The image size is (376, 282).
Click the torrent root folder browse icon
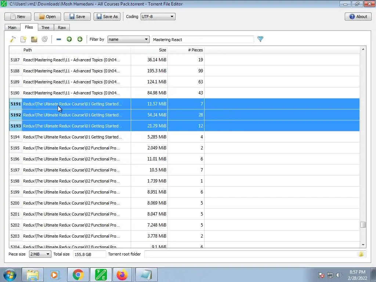pos(361,254)
